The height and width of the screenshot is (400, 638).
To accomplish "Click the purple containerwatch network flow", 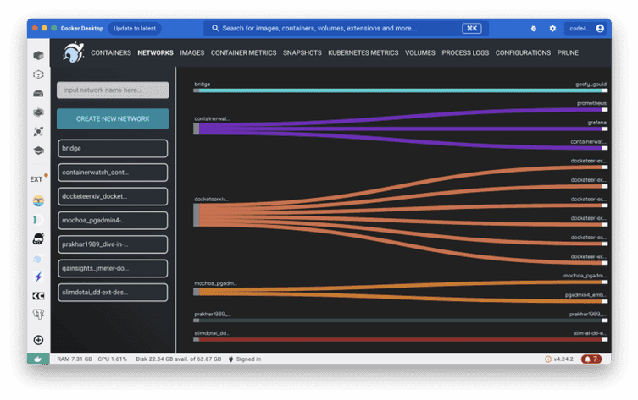I will point(401,129).
